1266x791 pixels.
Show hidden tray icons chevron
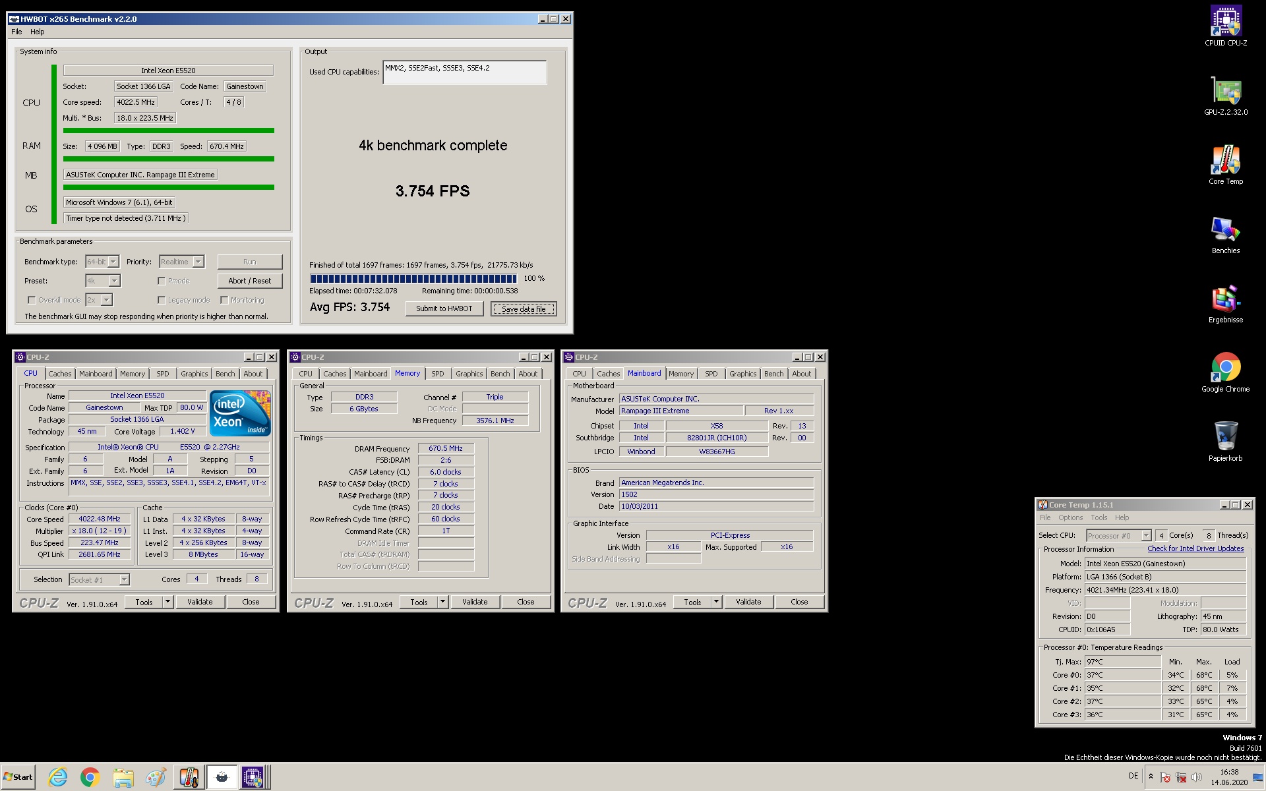point(1151,776)
